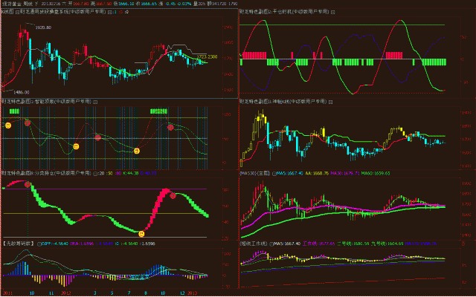Select the MACD indicator panel title
The image size is (476, 297).
pos(19,243)
